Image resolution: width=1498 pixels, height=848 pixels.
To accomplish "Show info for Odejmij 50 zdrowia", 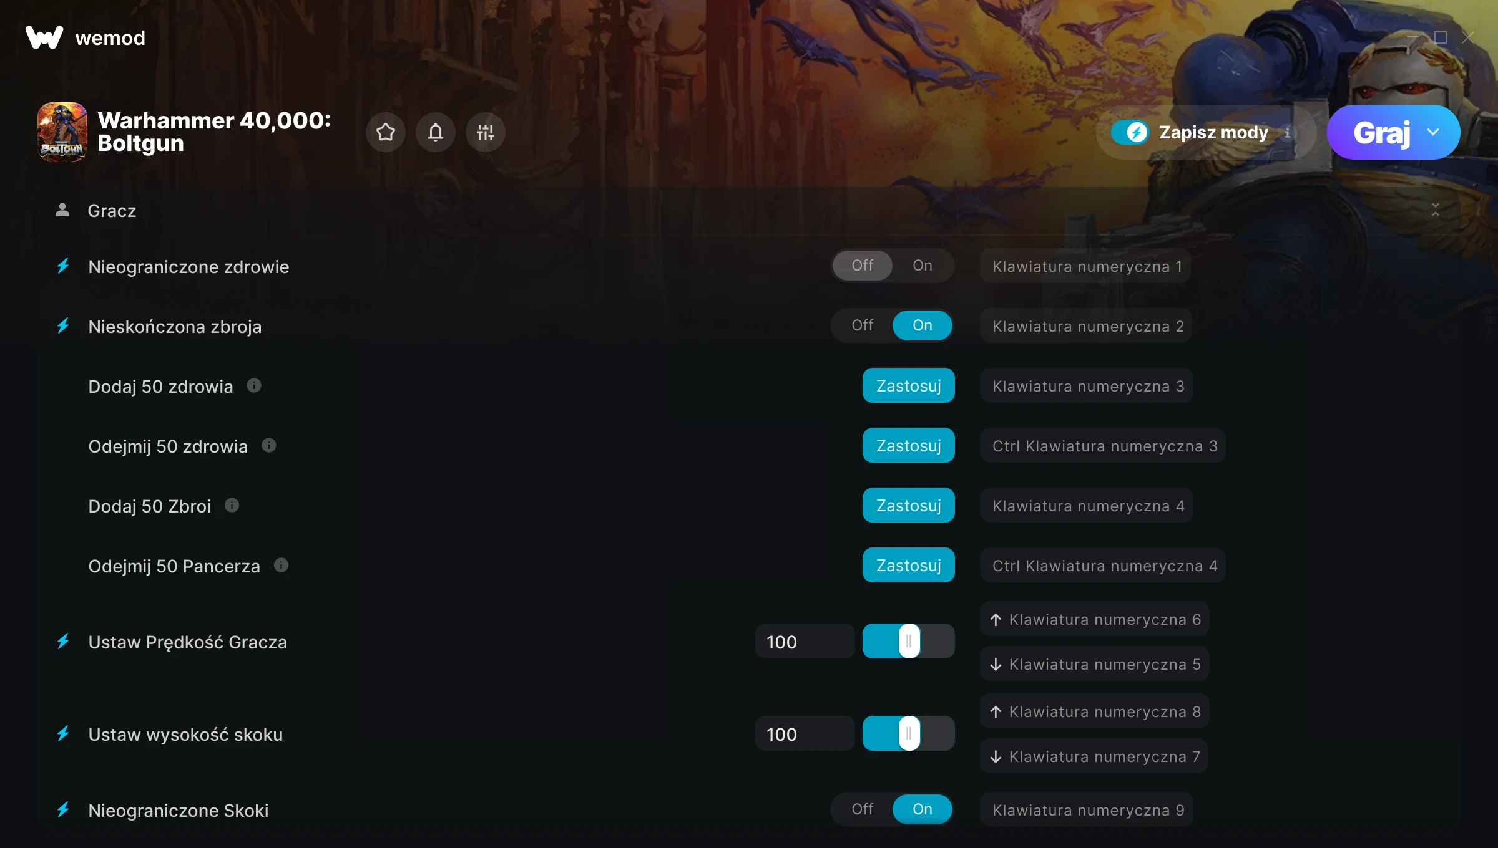I will [269, 445].
